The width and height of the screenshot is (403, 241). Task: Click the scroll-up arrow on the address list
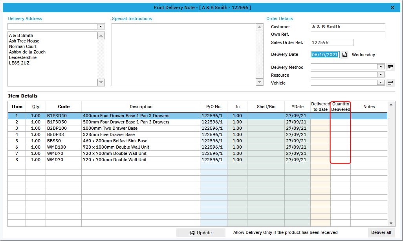click(x=101, y=35)
